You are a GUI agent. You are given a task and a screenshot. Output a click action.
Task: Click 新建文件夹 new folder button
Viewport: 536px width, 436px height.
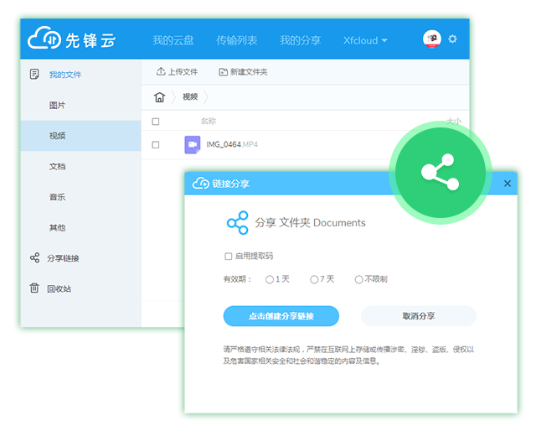pos(243,72)
